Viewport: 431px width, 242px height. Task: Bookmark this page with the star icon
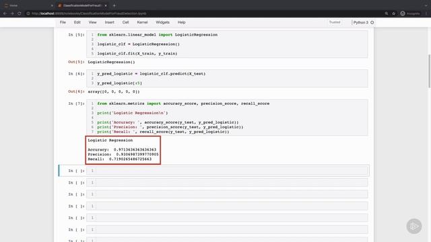tap(393, 13)
